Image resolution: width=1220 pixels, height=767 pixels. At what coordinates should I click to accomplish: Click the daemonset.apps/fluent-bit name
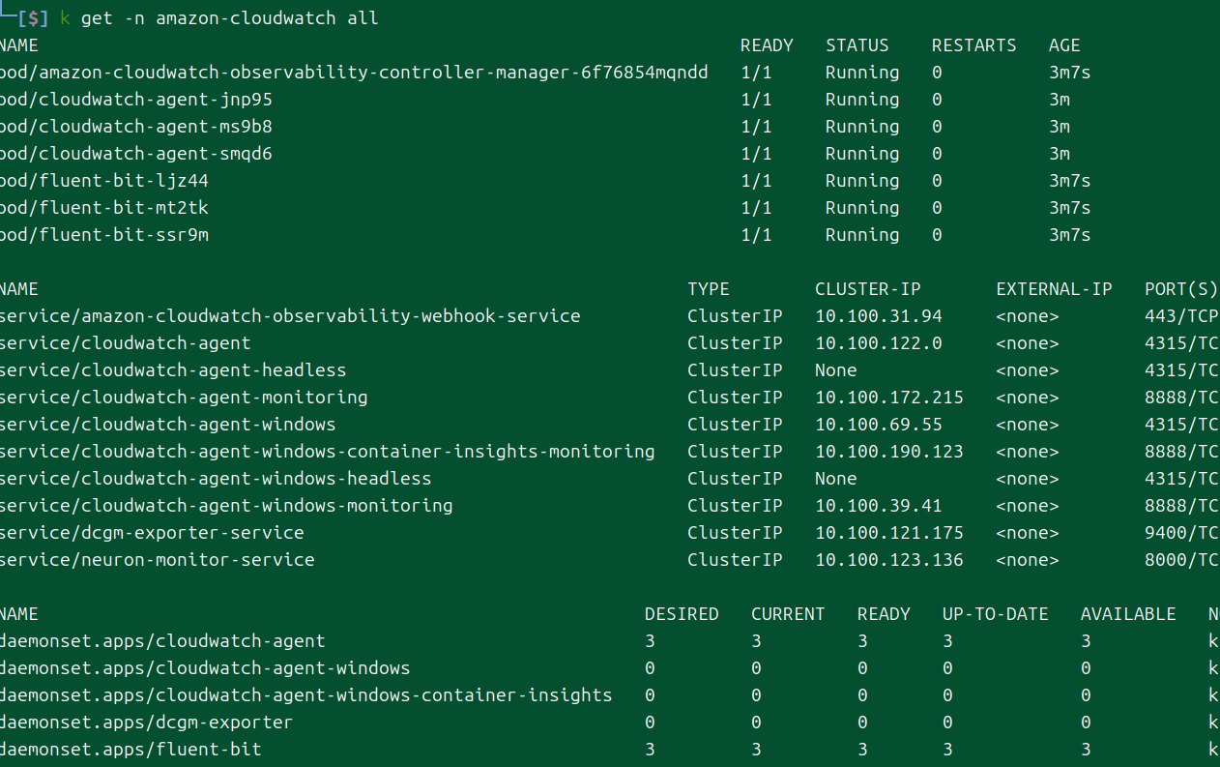(x=131, y=750)
